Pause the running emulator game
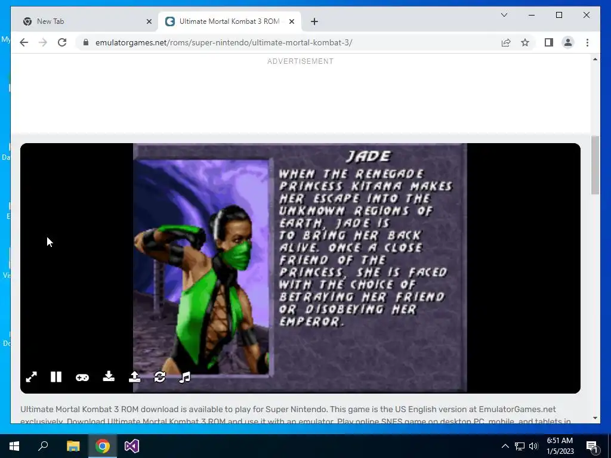 click(x=56, y=377)
